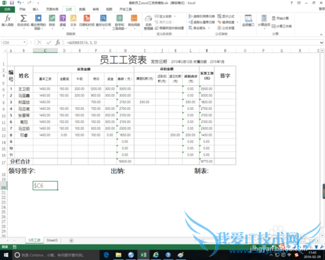Open the Name Manager

(x=148, y=23)
